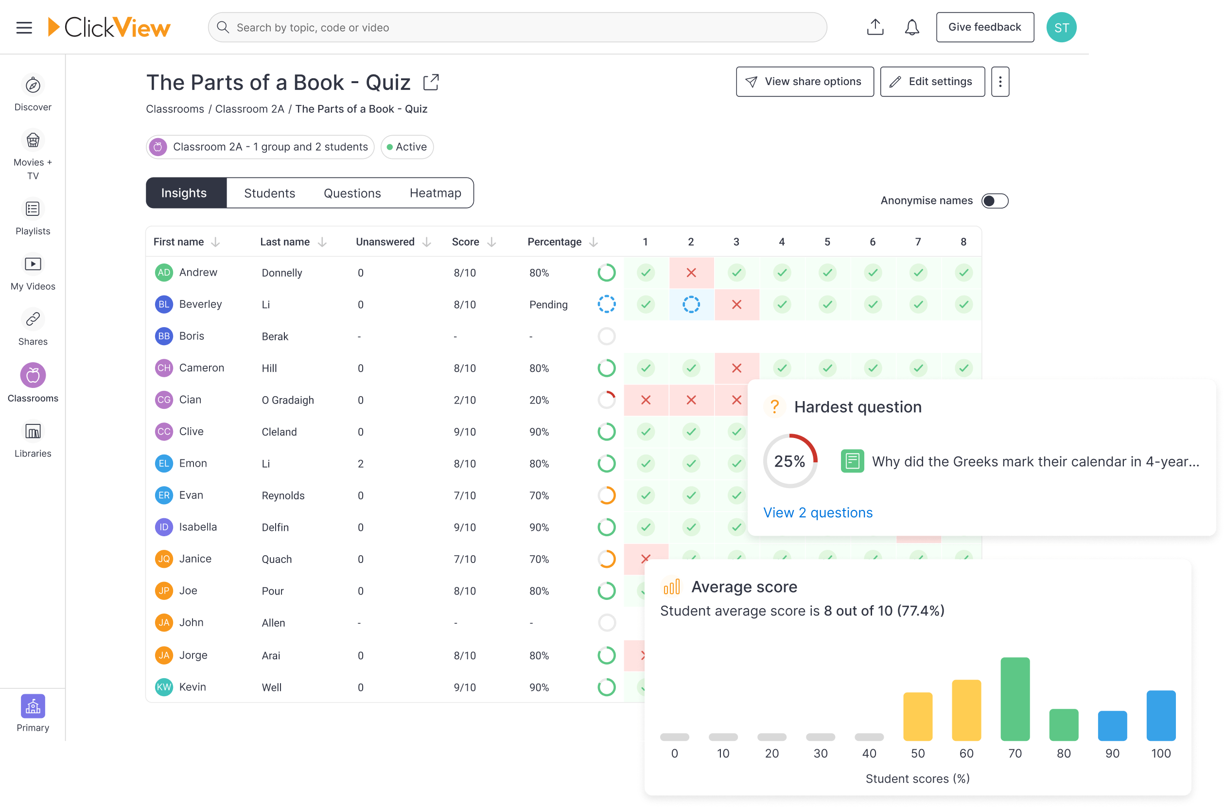Select the Discover compass icon
The image size is (1225, 808).
33,86
